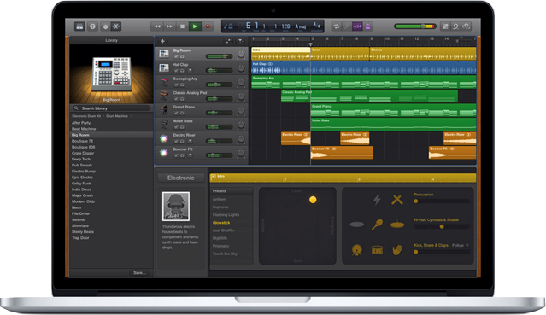Image resolution: width=546 pixels, height=315 pixels.
Task: Click the 128 tempo display in the LCD
Action: point(285,26)
